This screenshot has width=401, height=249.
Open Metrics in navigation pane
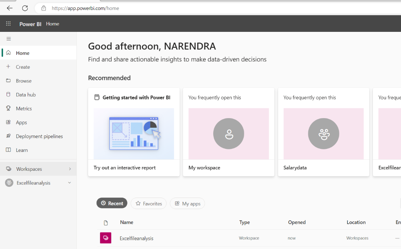38,108
